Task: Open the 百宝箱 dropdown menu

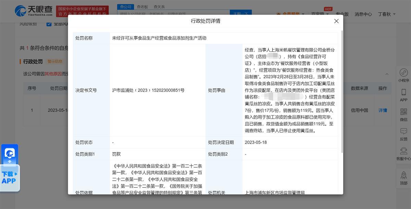Action: click(x=320, y=14)
